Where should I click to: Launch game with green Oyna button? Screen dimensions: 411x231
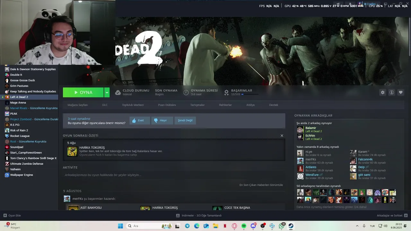(x=83, y=92)
